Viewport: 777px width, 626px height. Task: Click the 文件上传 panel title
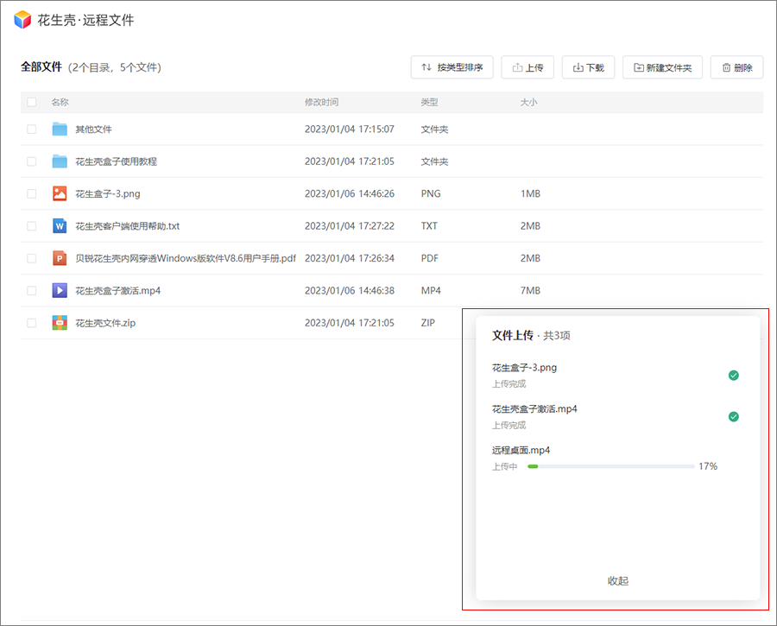click(512, 336)
